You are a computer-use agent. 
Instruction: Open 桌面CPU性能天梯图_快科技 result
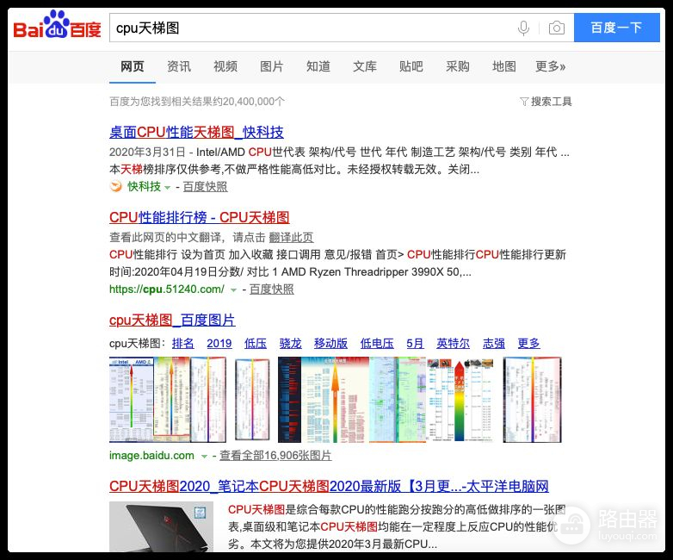tap(196, 132)
